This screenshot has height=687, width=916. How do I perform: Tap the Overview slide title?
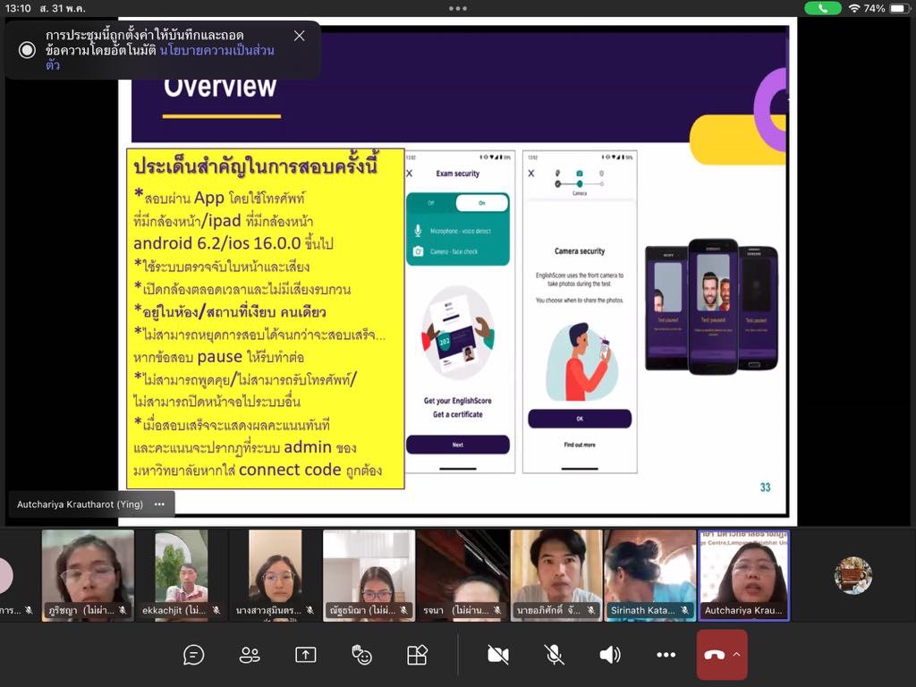(x=220, y=88)
